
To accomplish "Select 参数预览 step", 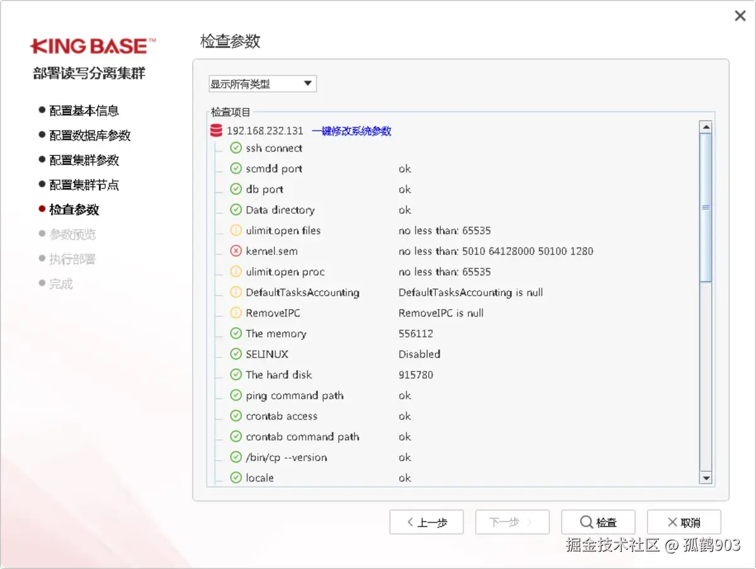I will (67, 234).
